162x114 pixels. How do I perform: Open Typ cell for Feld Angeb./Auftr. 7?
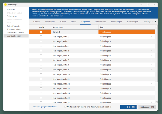(x=127, y=60)
